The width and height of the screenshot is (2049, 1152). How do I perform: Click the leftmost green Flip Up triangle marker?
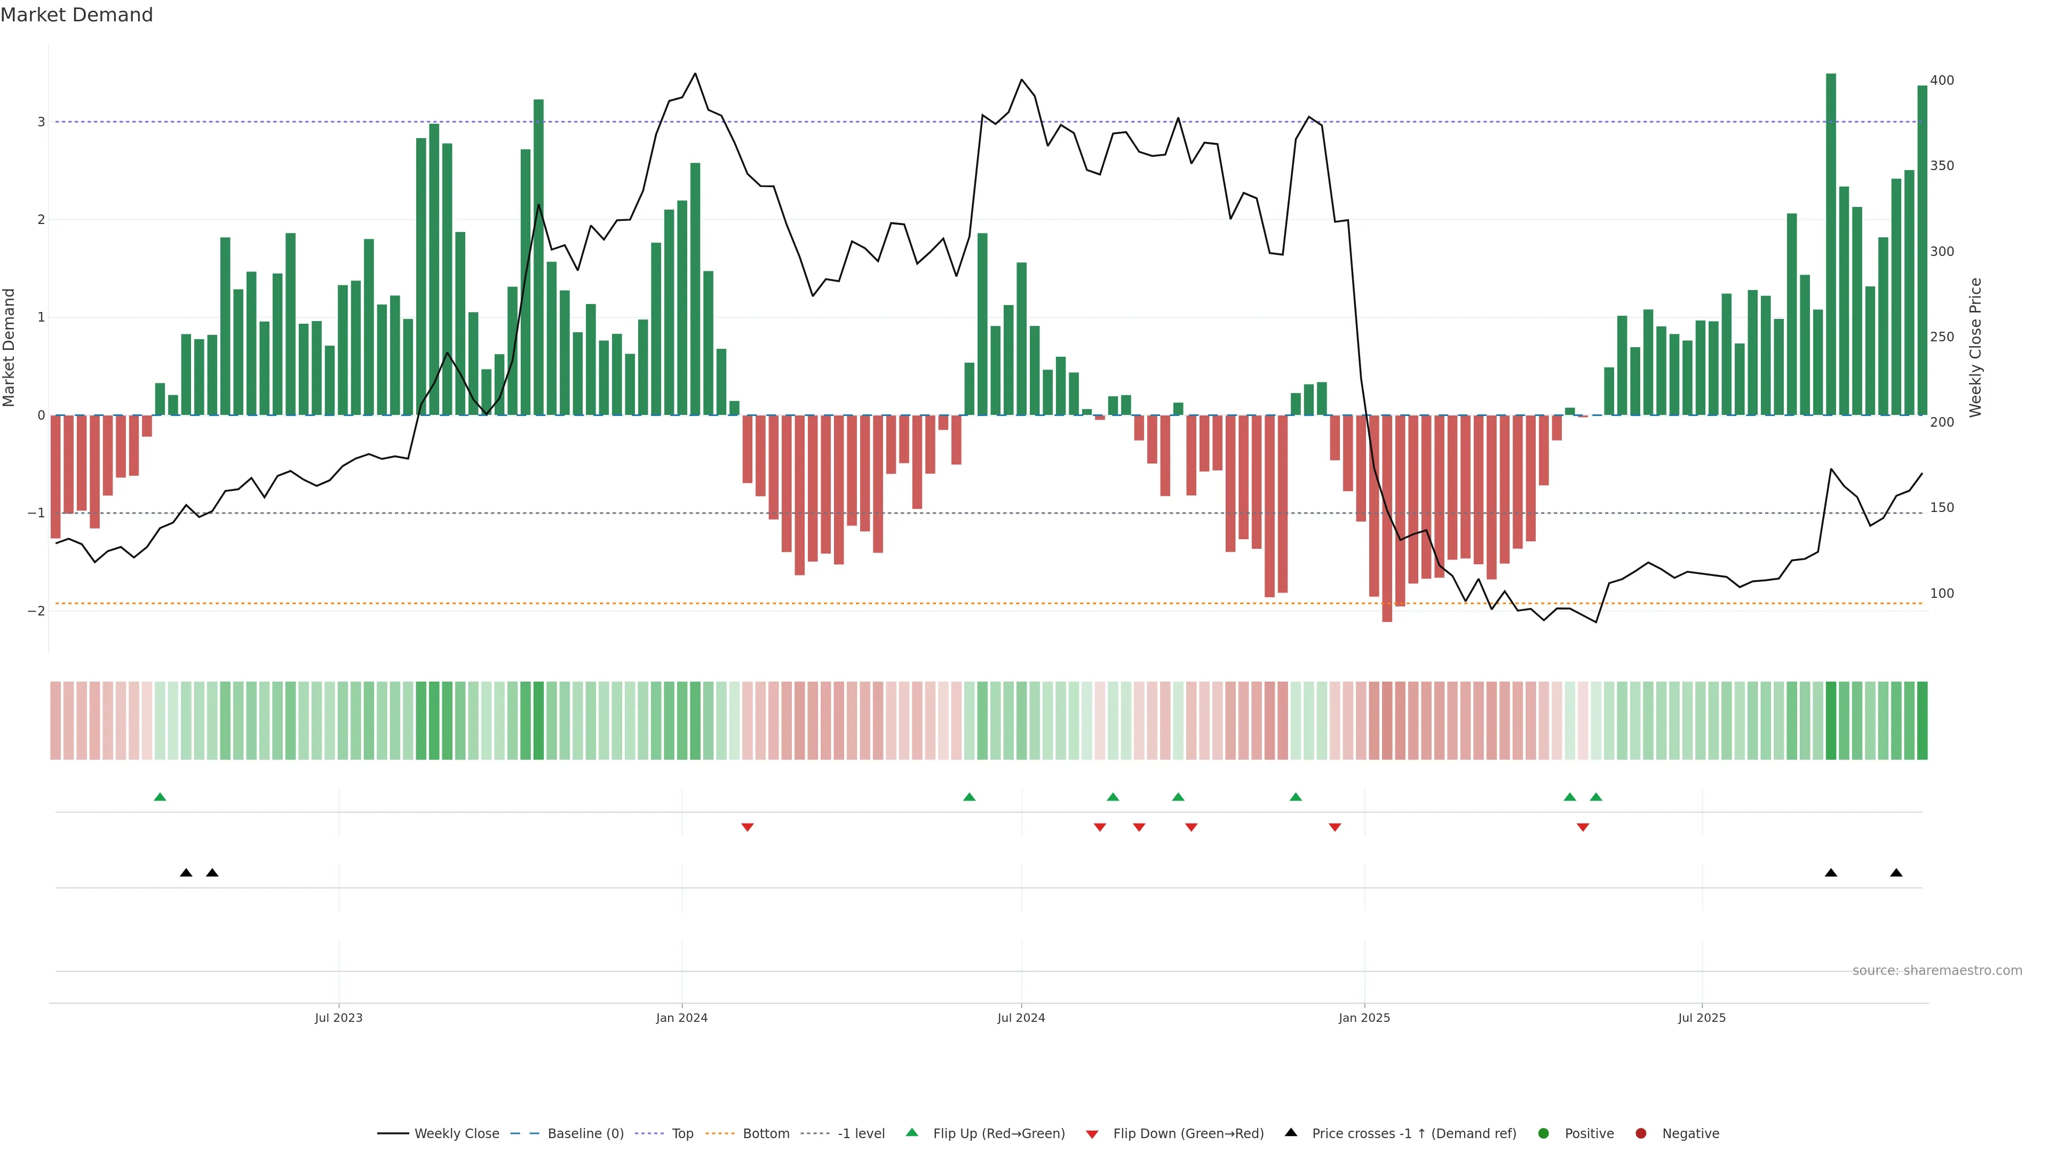(x=160, y=797)
